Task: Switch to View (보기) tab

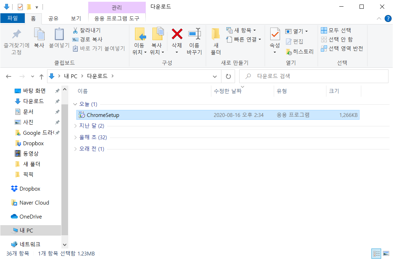Action: [76, 18]
